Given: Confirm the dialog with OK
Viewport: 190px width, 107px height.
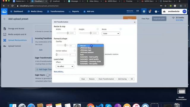Looking at the screenshot, I should 132,79.
